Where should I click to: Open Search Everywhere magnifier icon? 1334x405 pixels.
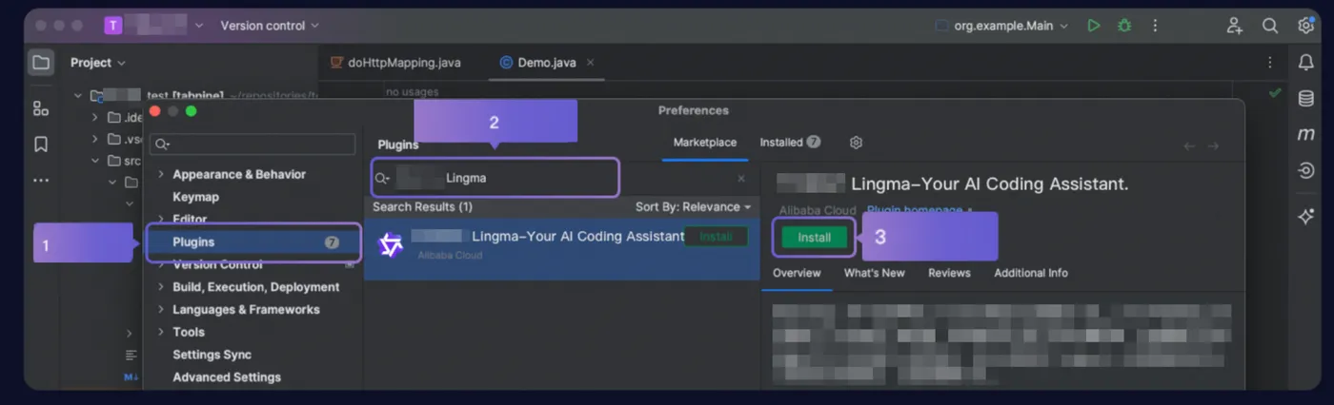(x=1270, y=26)
